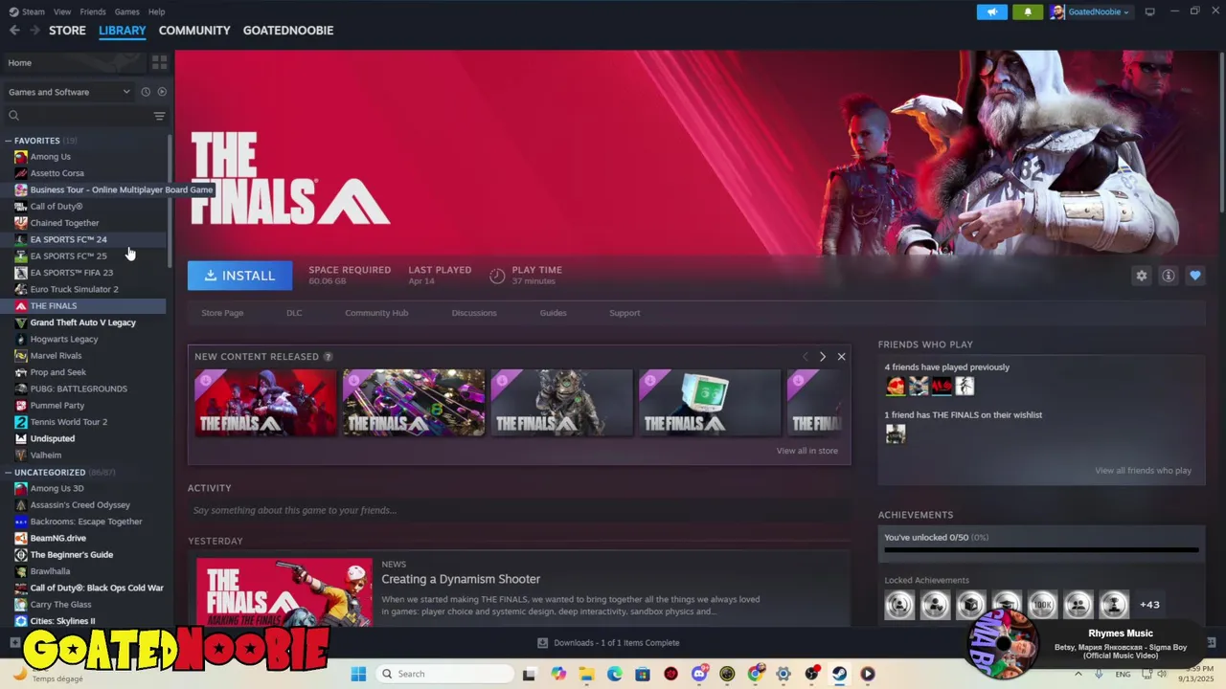Click the announcements megaphone icon
Viewport: 1226px width, 689px height.
[991, 11]
